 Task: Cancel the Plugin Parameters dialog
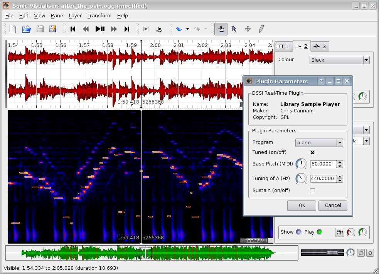(333, 205)
